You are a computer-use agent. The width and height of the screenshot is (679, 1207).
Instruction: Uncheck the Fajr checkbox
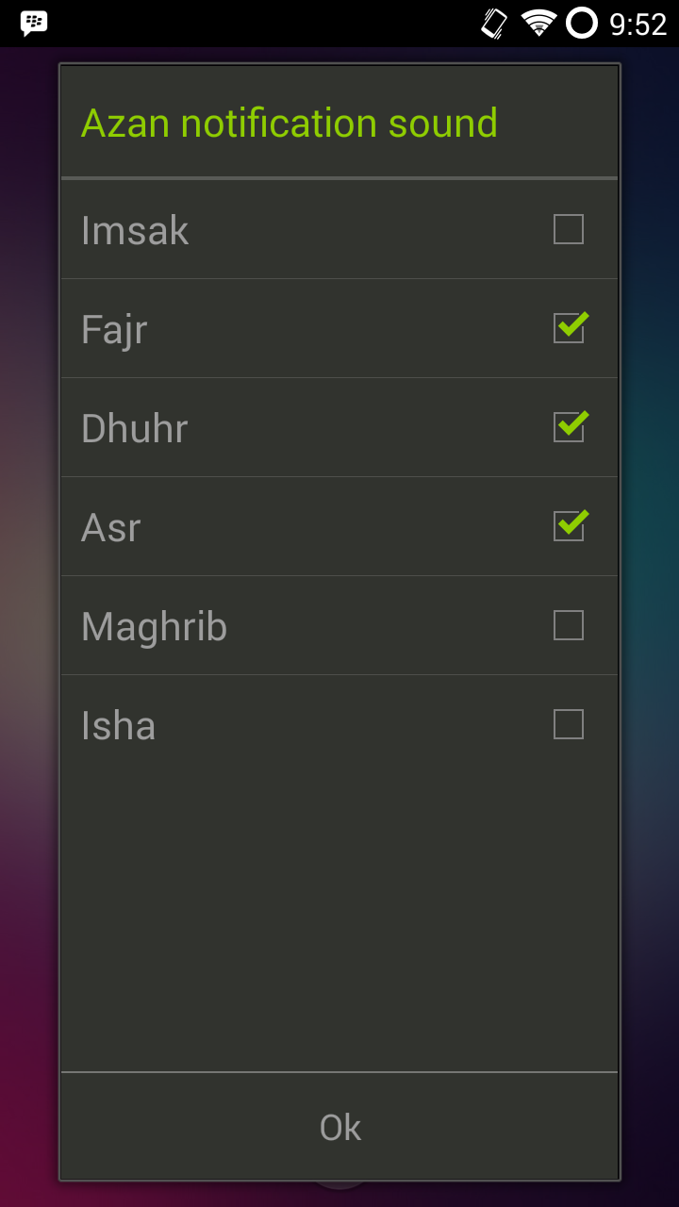569,328
